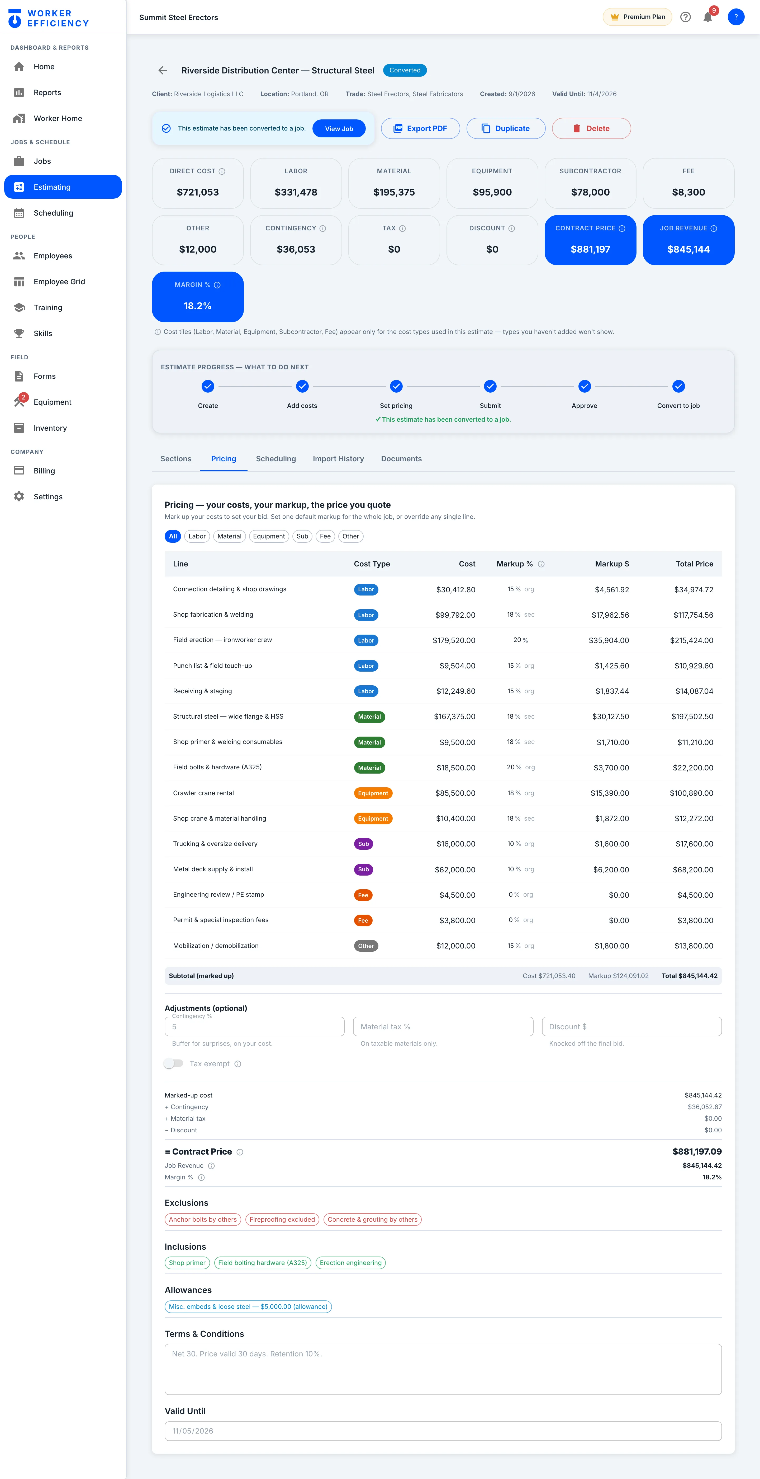Filter pricing lines by Material chip
This screenshot has height=1479, width=760.
click(229, 536)
